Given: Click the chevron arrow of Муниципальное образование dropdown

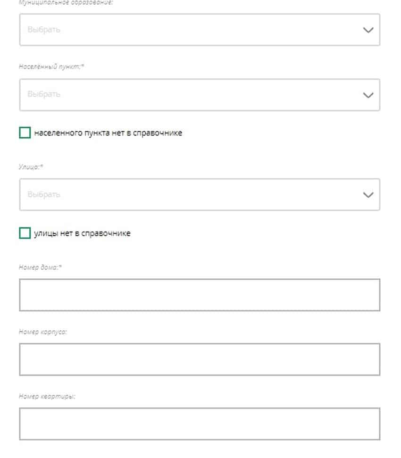Looking at the screenshot, I should (368, 30).
